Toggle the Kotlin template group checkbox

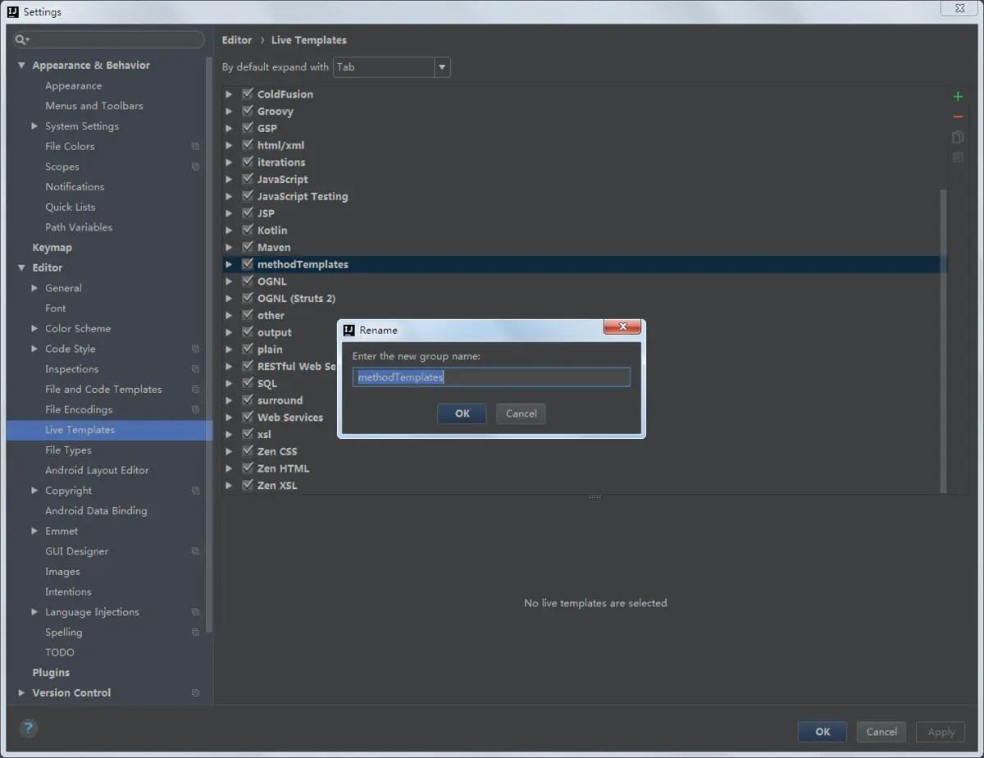pyautogui.click(x=248, y=230)
